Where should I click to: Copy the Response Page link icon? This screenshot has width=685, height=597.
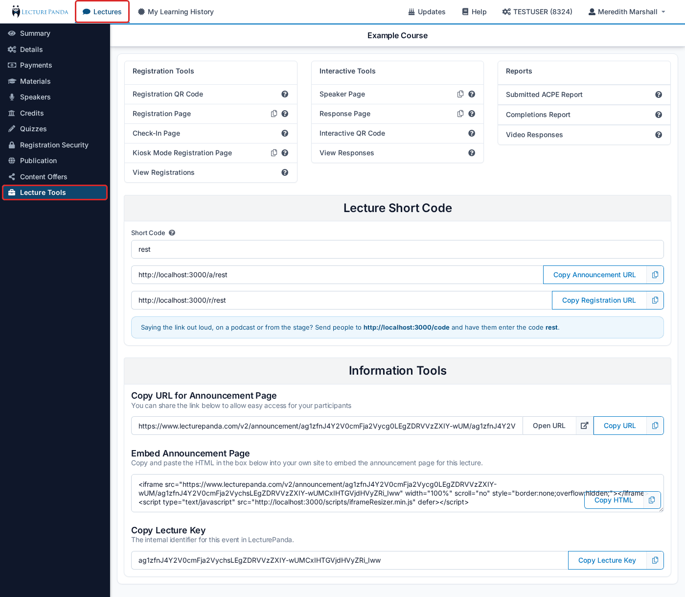(460, 114)
